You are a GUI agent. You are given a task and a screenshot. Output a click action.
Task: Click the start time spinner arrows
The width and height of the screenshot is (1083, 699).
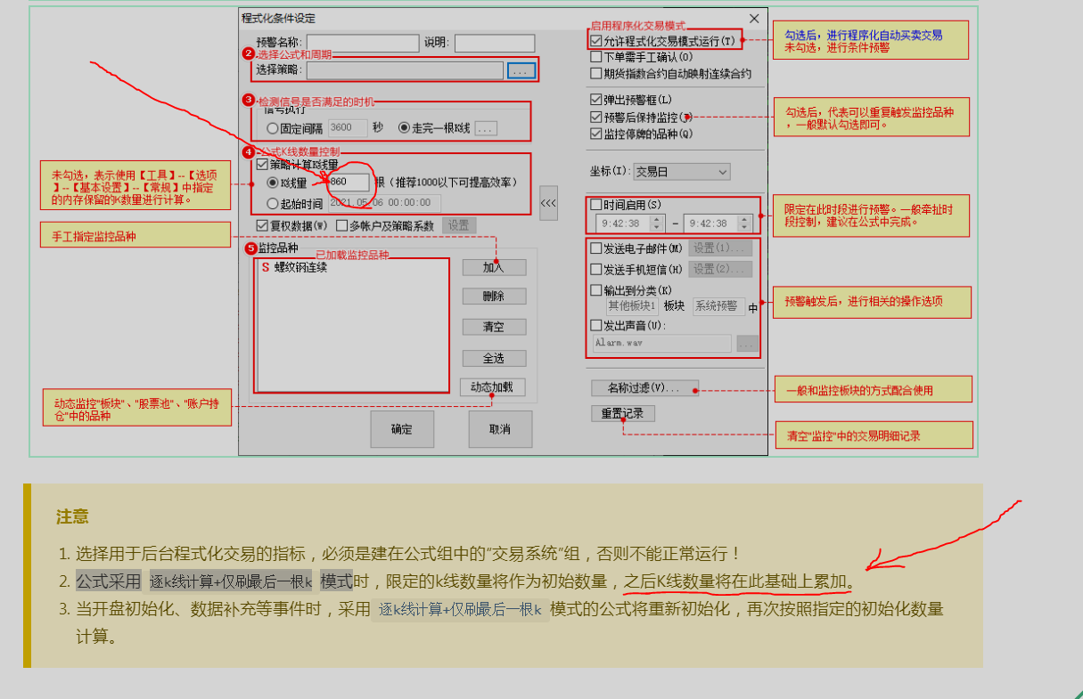pos(657,224)
